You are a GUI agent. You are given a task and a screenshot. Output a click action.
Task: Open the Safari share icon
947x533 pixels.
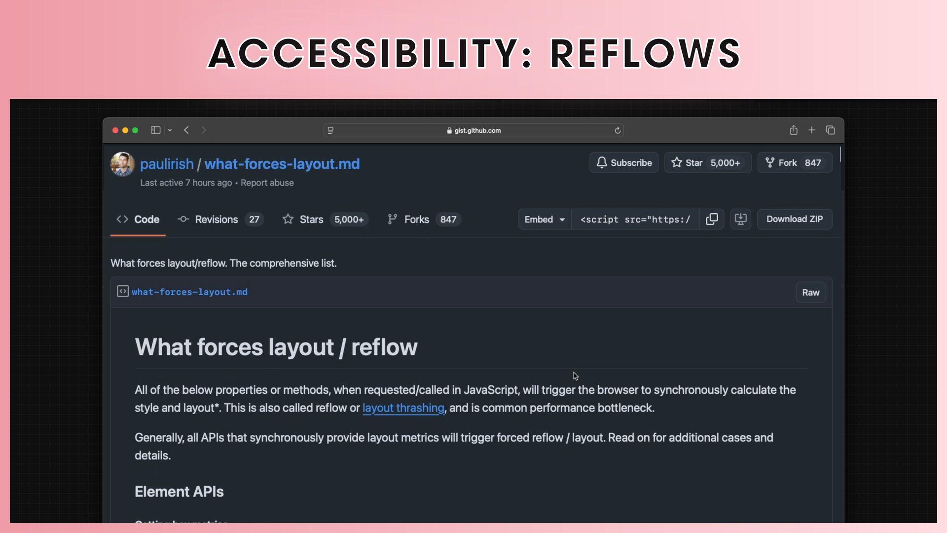tap(793, 130)
